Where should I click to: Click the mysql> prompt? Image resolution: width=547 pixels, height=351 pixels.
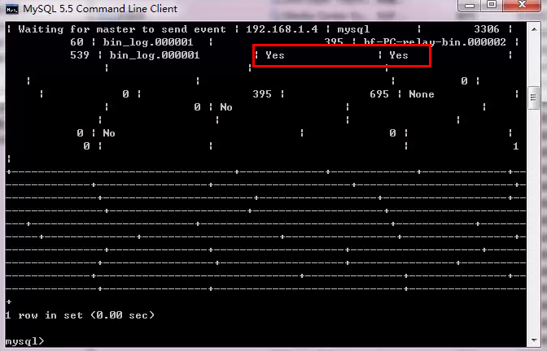[24, 341]
